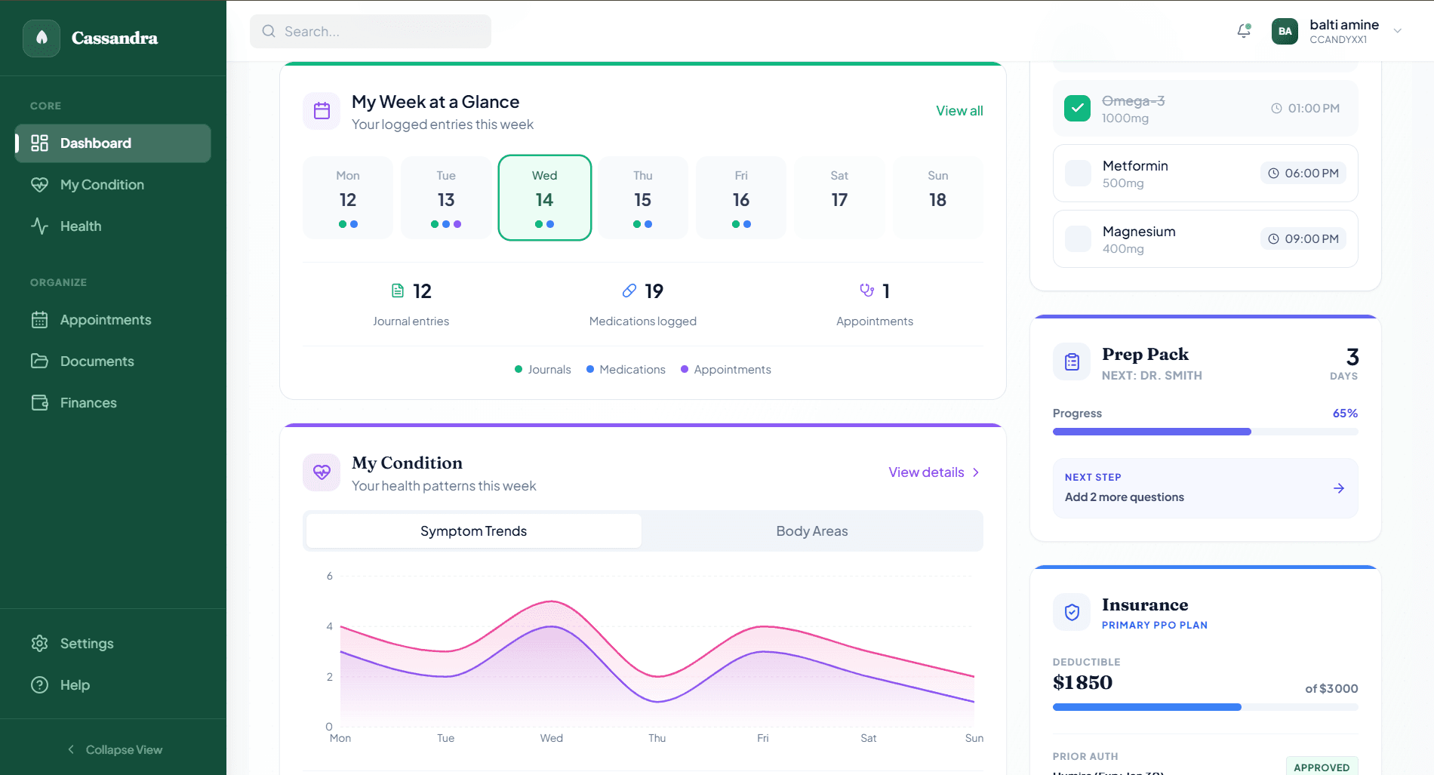The image size is (1434, 775).
Task: Click the Appointments calendar icon in sidebar
Action: pyautogui.click(x=39, y=319)
